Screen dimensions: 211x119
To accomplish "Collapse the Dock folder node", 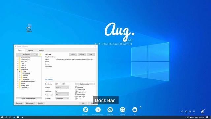I will (x=19, y=71).
